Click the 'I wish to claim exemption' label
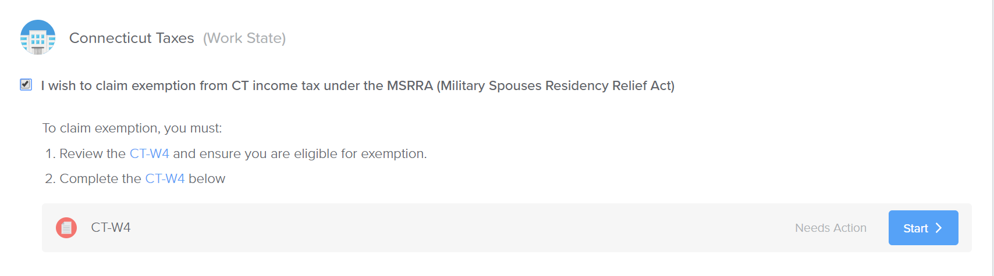This screenshot has width=994, height=276. click(358, 85)
